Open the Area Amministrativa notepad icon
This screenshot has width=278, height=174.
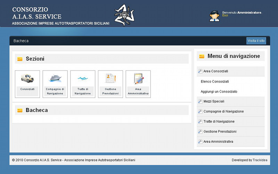pyautogui.click(x=138, y=79)
